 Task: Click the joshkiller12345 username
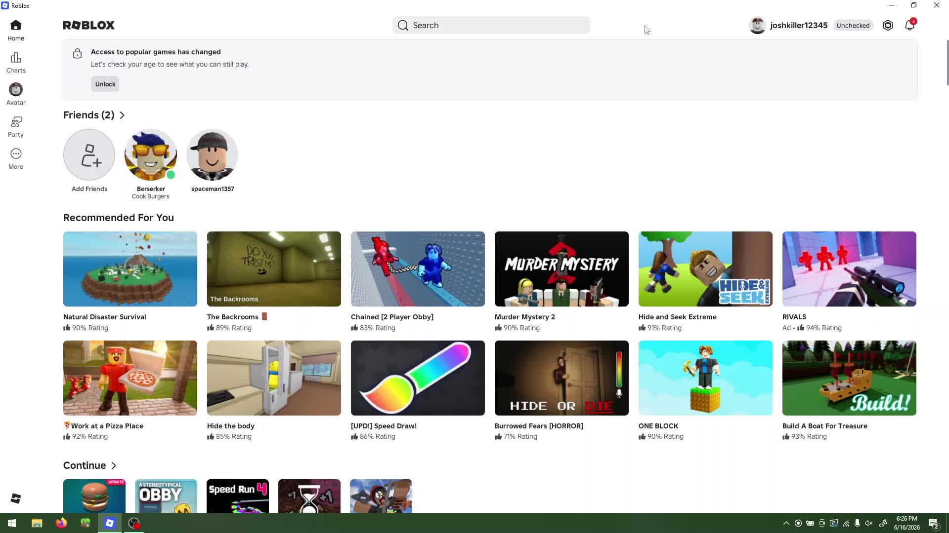pyautogui.click(x=799, y=25)
